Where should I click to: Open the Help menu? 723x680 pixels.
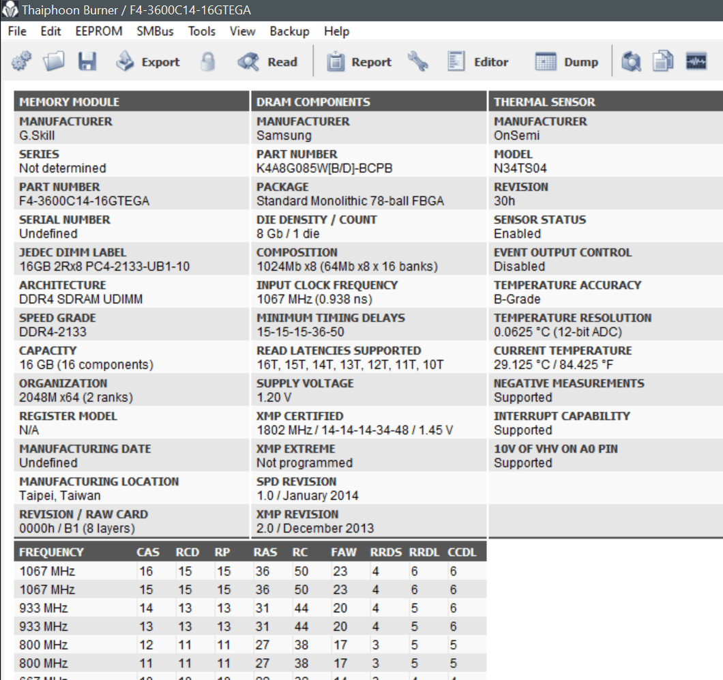(x=336, y=31)
